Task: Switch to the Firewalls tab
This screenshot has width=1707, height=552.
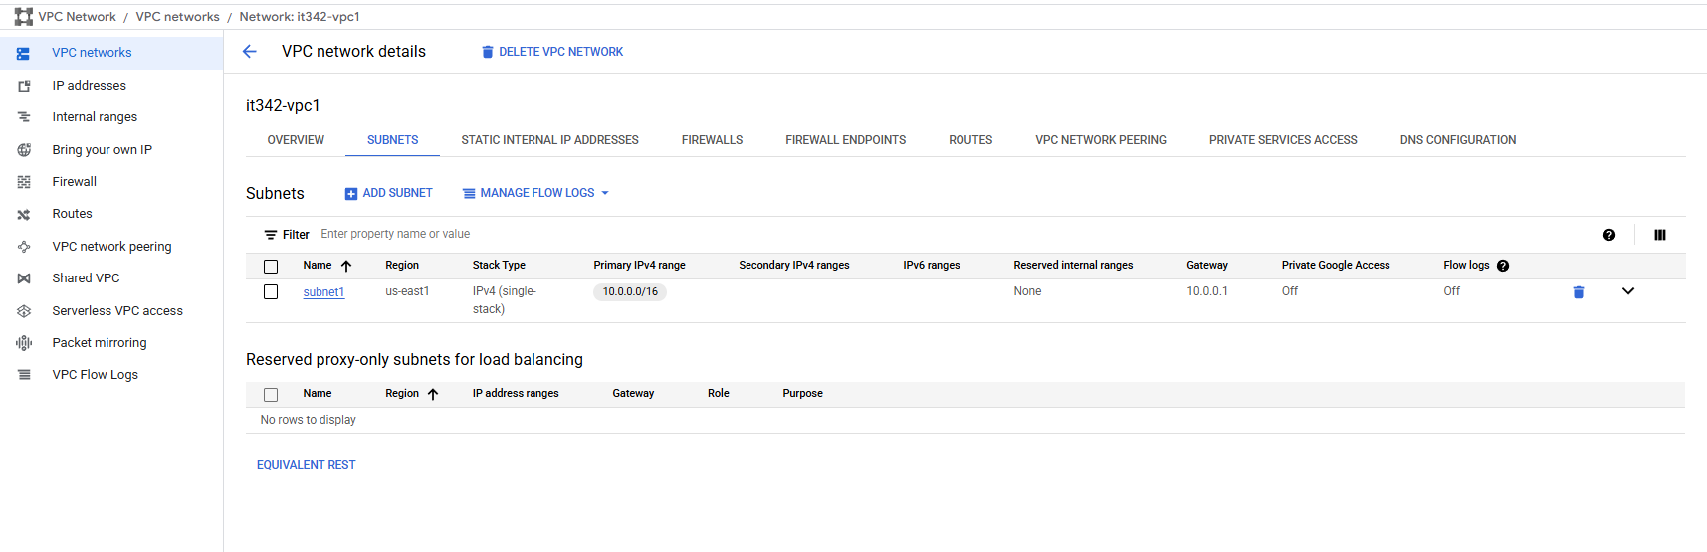Action: [712, 140]
